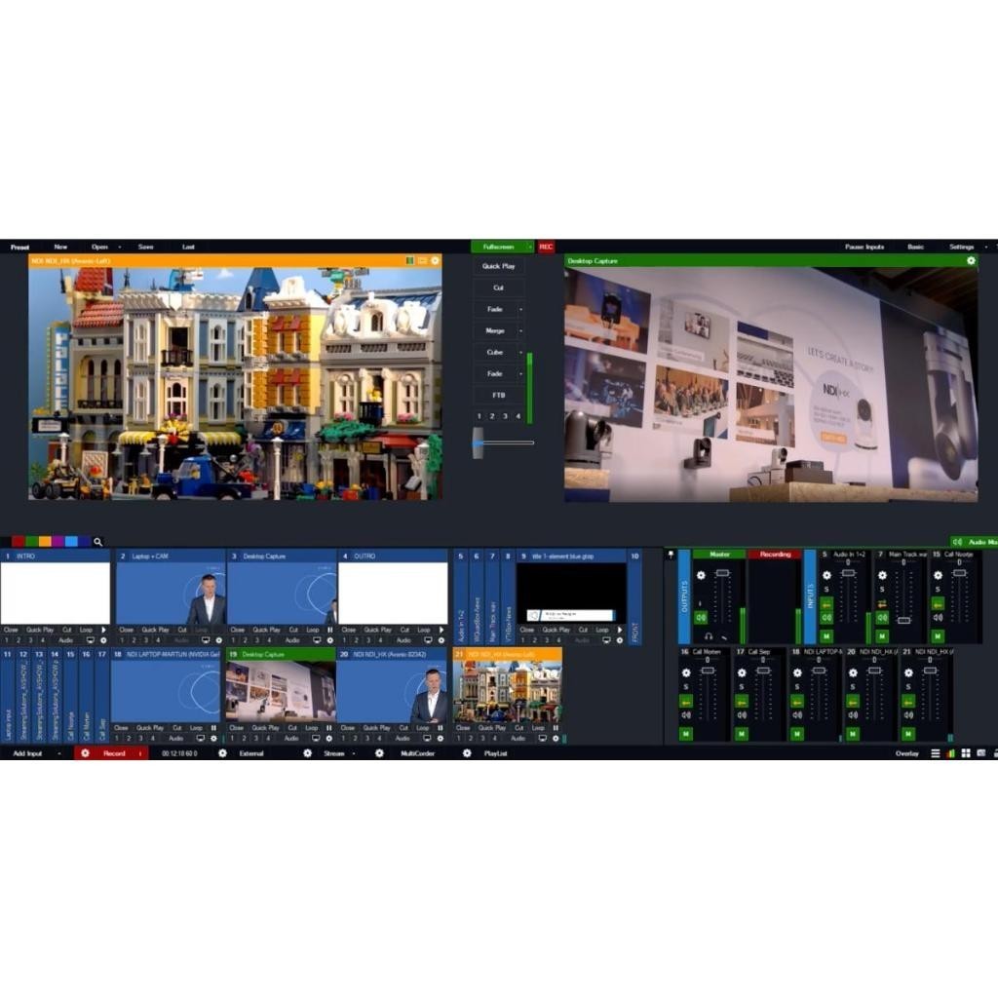
Task: Click Save in preset menu
Action: click(x=146, y=247)
